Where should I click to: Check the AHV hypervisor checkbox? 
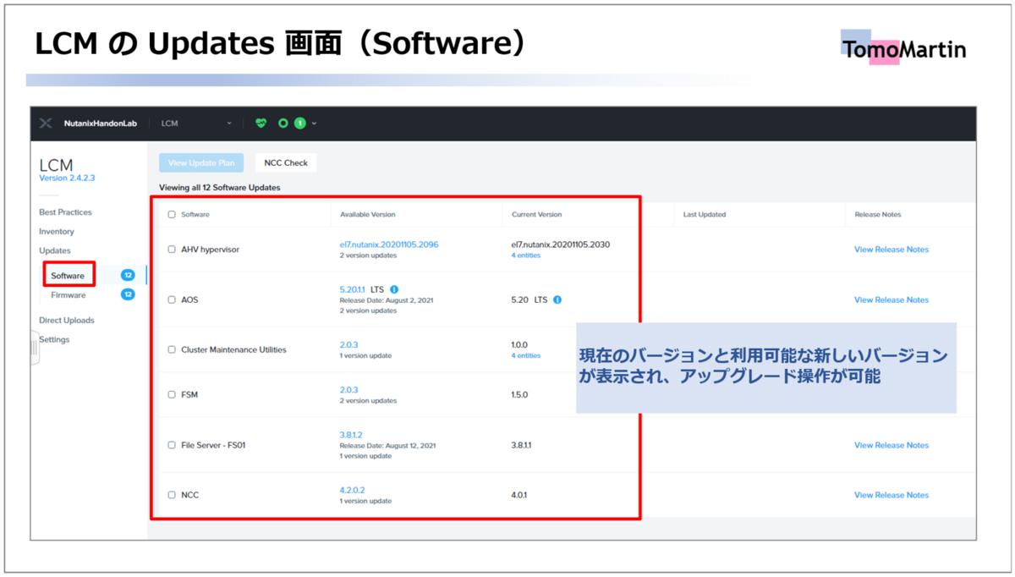[172, 250]
